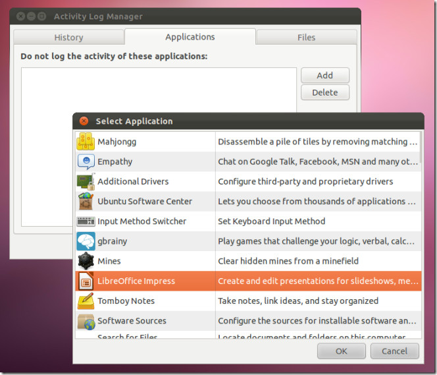Click 'Chat on Google Talk, Facebook' description

pos(318,161)
